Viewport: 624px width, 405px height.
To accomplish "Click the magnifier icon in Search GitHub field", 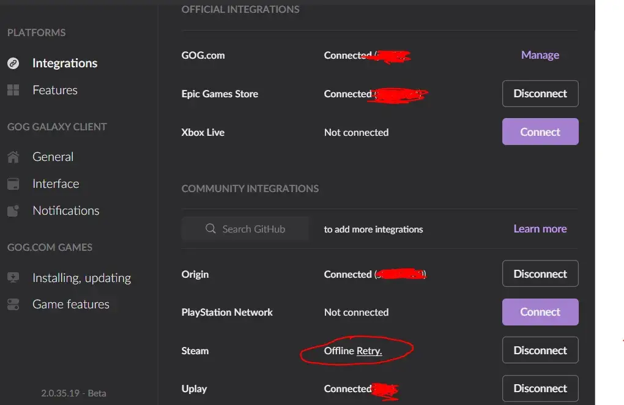I will coord(210,229).
